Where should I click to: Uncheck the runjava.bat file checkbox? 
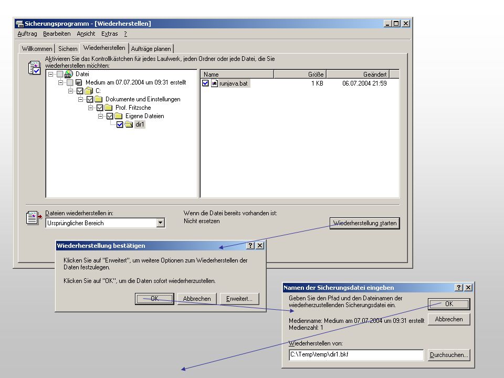(x=205, y=83)
